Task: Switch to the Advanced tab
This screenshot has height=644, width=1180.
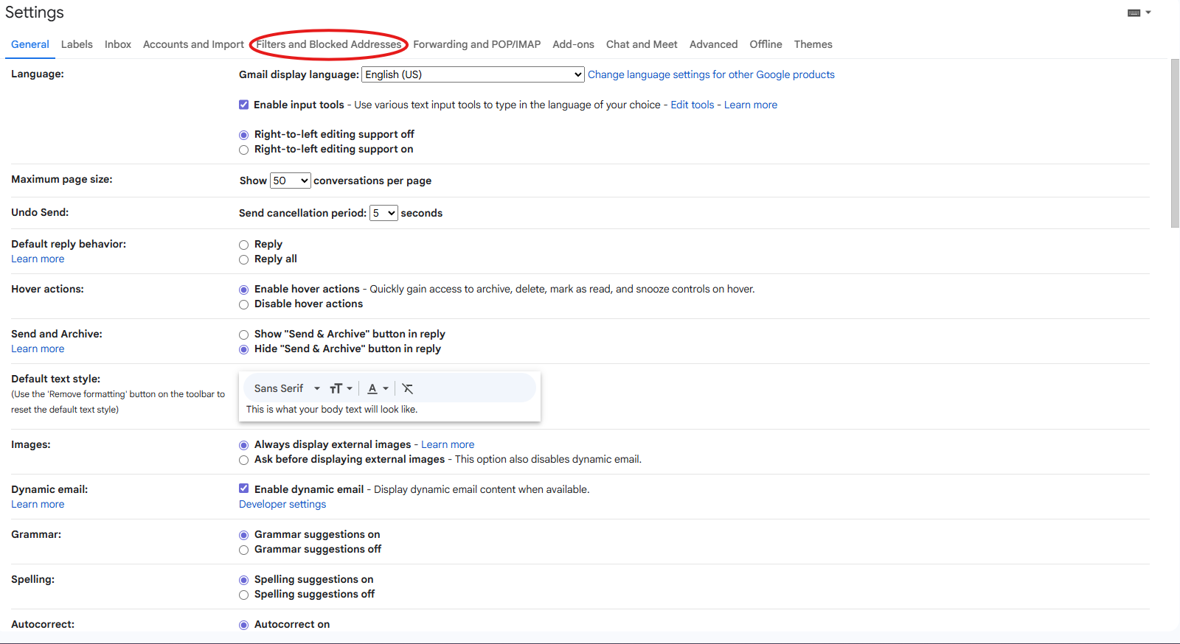Action: click(713, 44)
